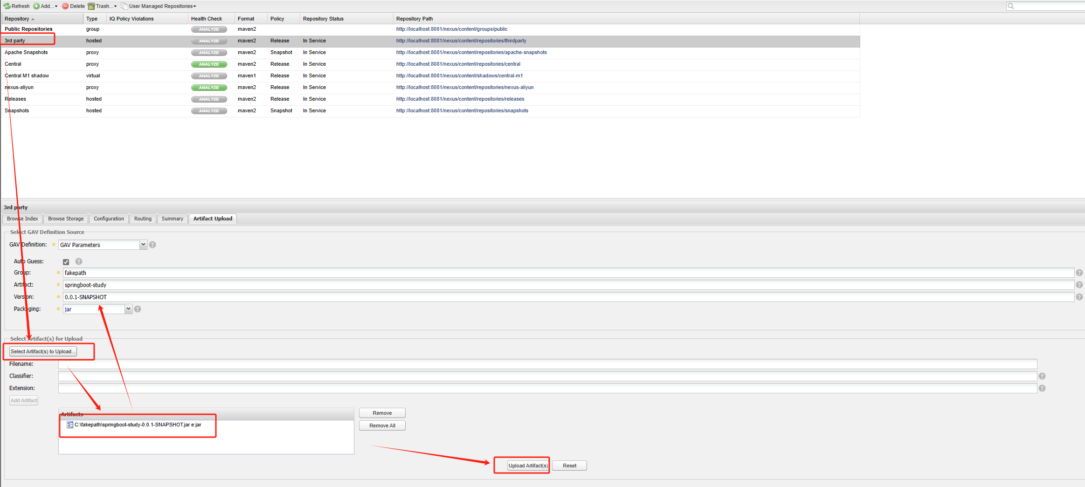
Task: Click the help icon beside GAV Definition
Action: click(x=152, y=245)
